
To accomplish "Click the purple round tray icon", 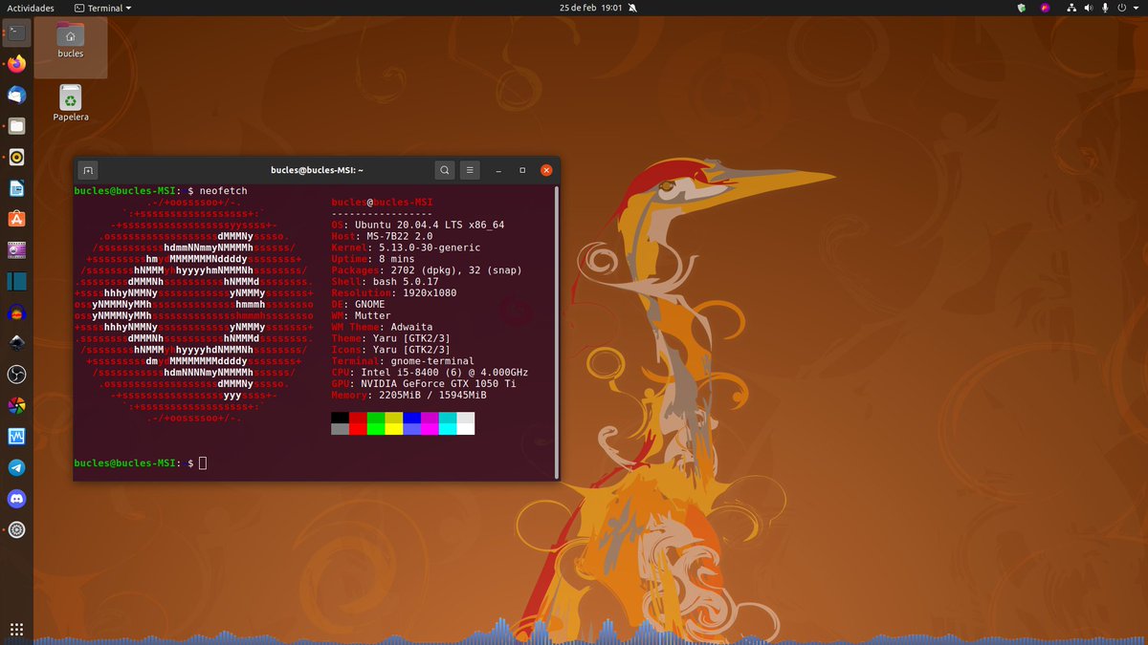I will click(1046, 8).
